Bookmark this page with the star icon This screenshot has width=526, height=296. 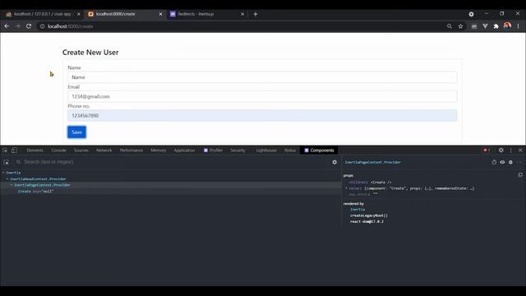(x=460, y=26)
